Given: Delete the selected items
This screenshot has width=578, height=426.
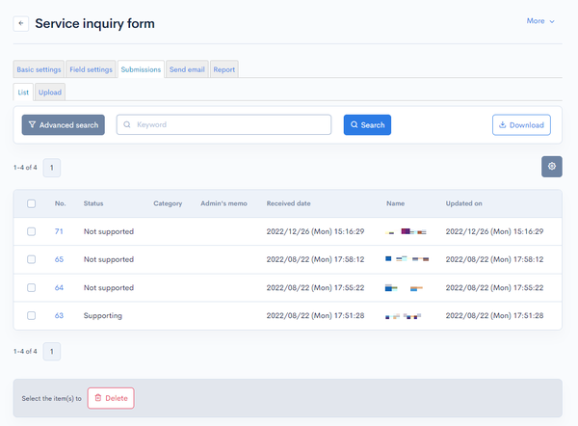Looking at the screenshot, I should tap(111, 398).
